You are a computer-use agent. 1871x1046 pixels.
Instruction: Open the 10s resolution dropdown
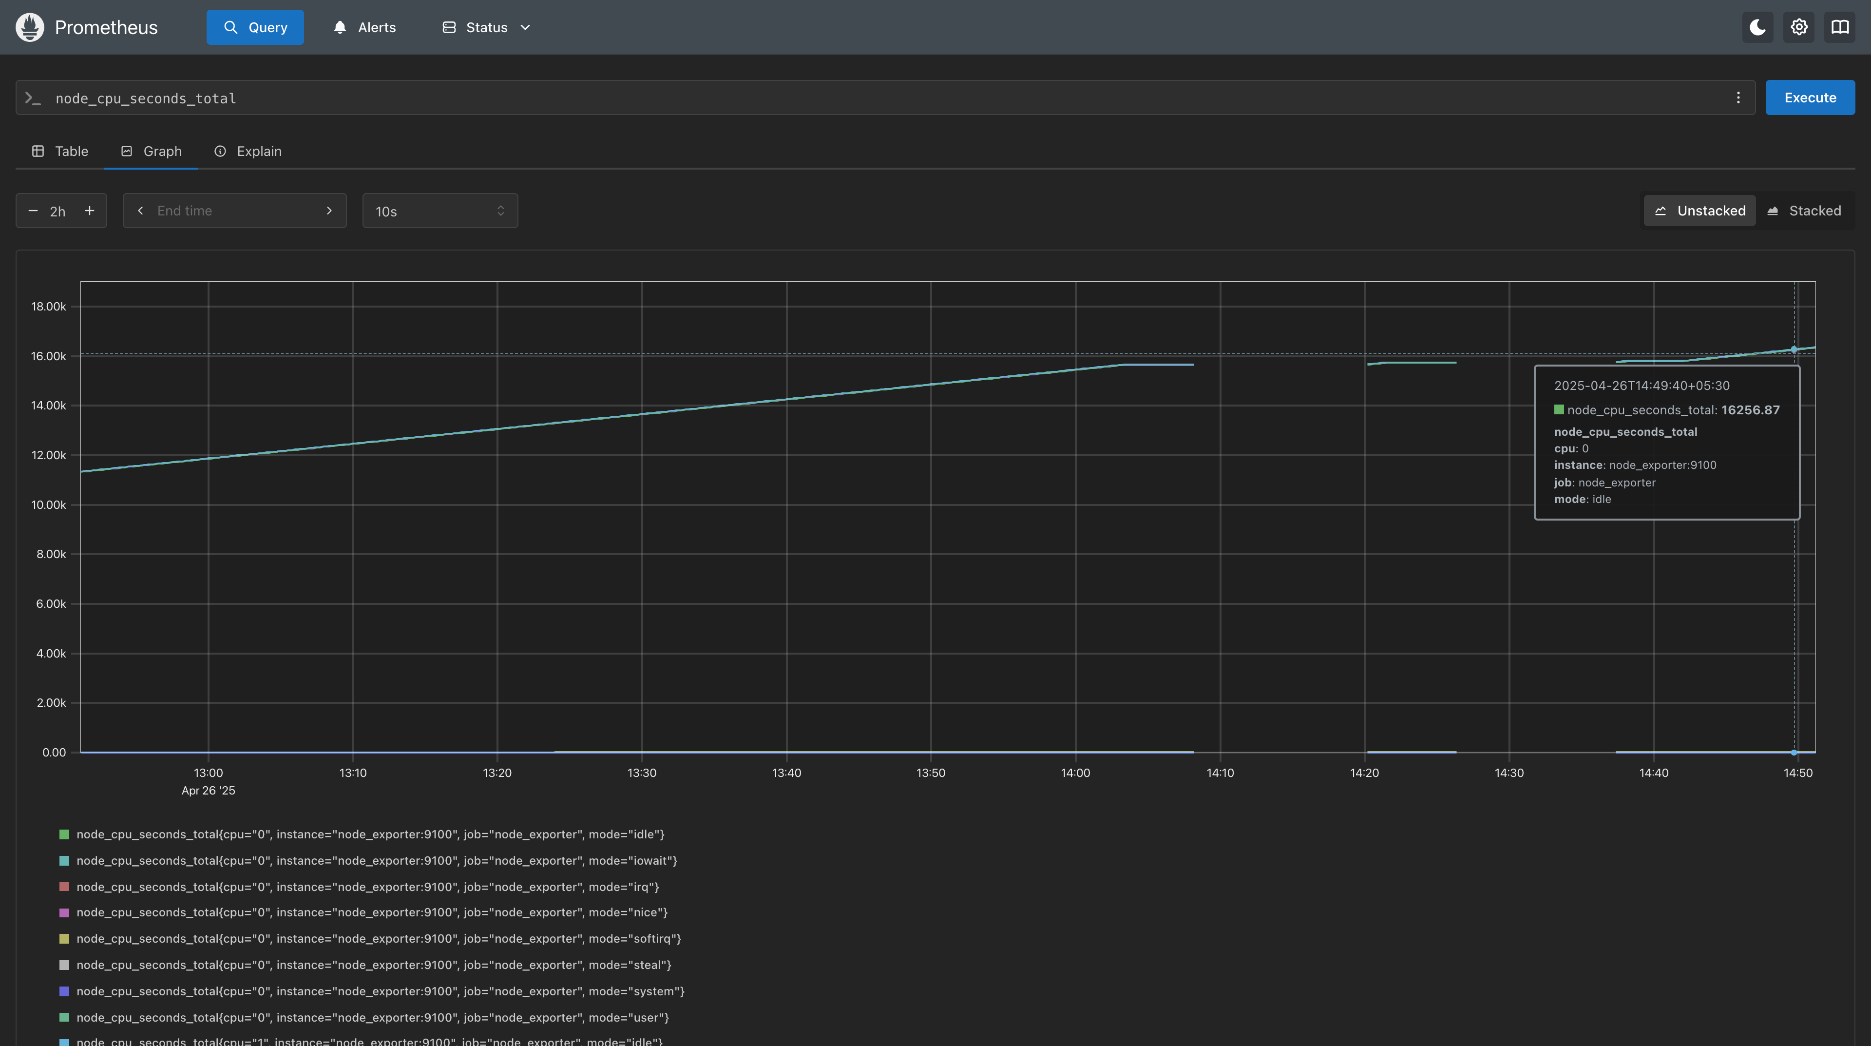coord(440,211)
